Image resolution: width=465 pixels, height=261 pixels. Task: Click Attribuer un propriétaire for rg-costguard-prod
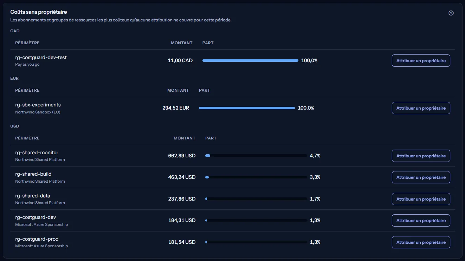coord(421,242)
